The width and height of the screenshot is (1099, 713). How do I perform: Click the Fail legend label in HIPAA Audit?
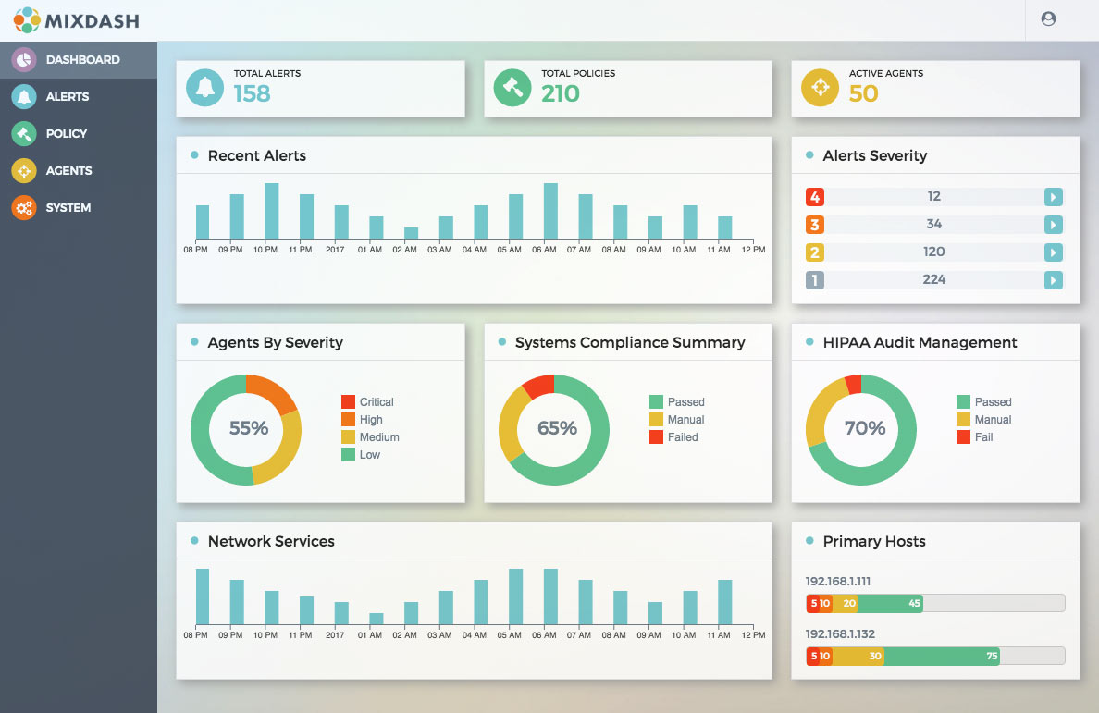984,437
